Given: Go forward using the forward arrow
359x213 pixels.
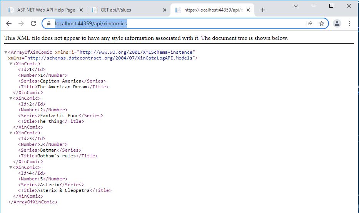Looking at the screenshot, I should point(21,23).
